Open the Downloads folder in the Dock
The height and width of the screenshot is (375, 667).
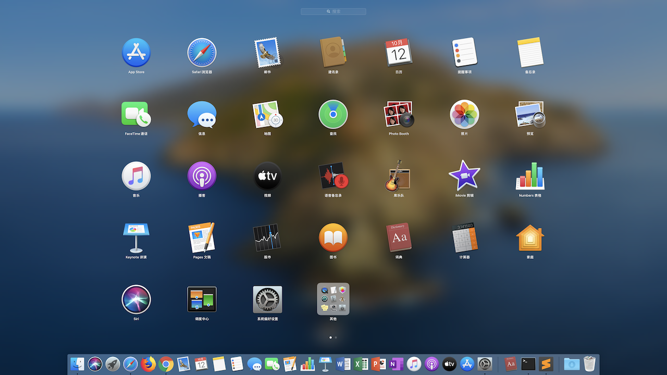572,364
